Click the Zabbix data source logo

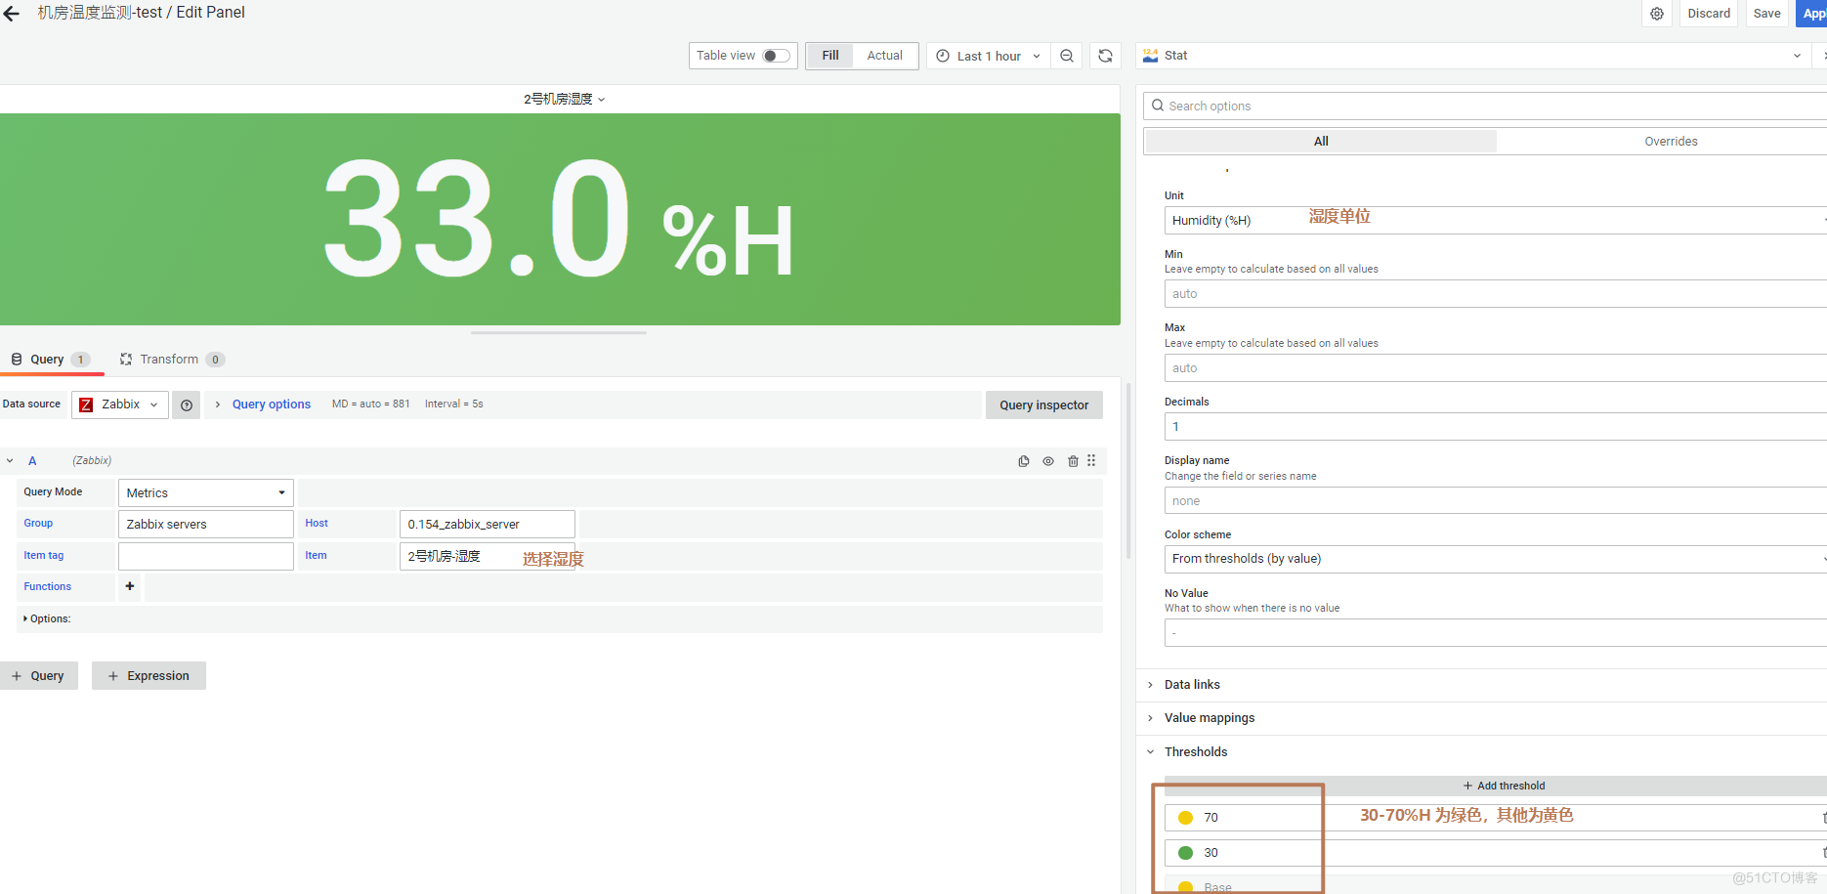pos(86,404)
